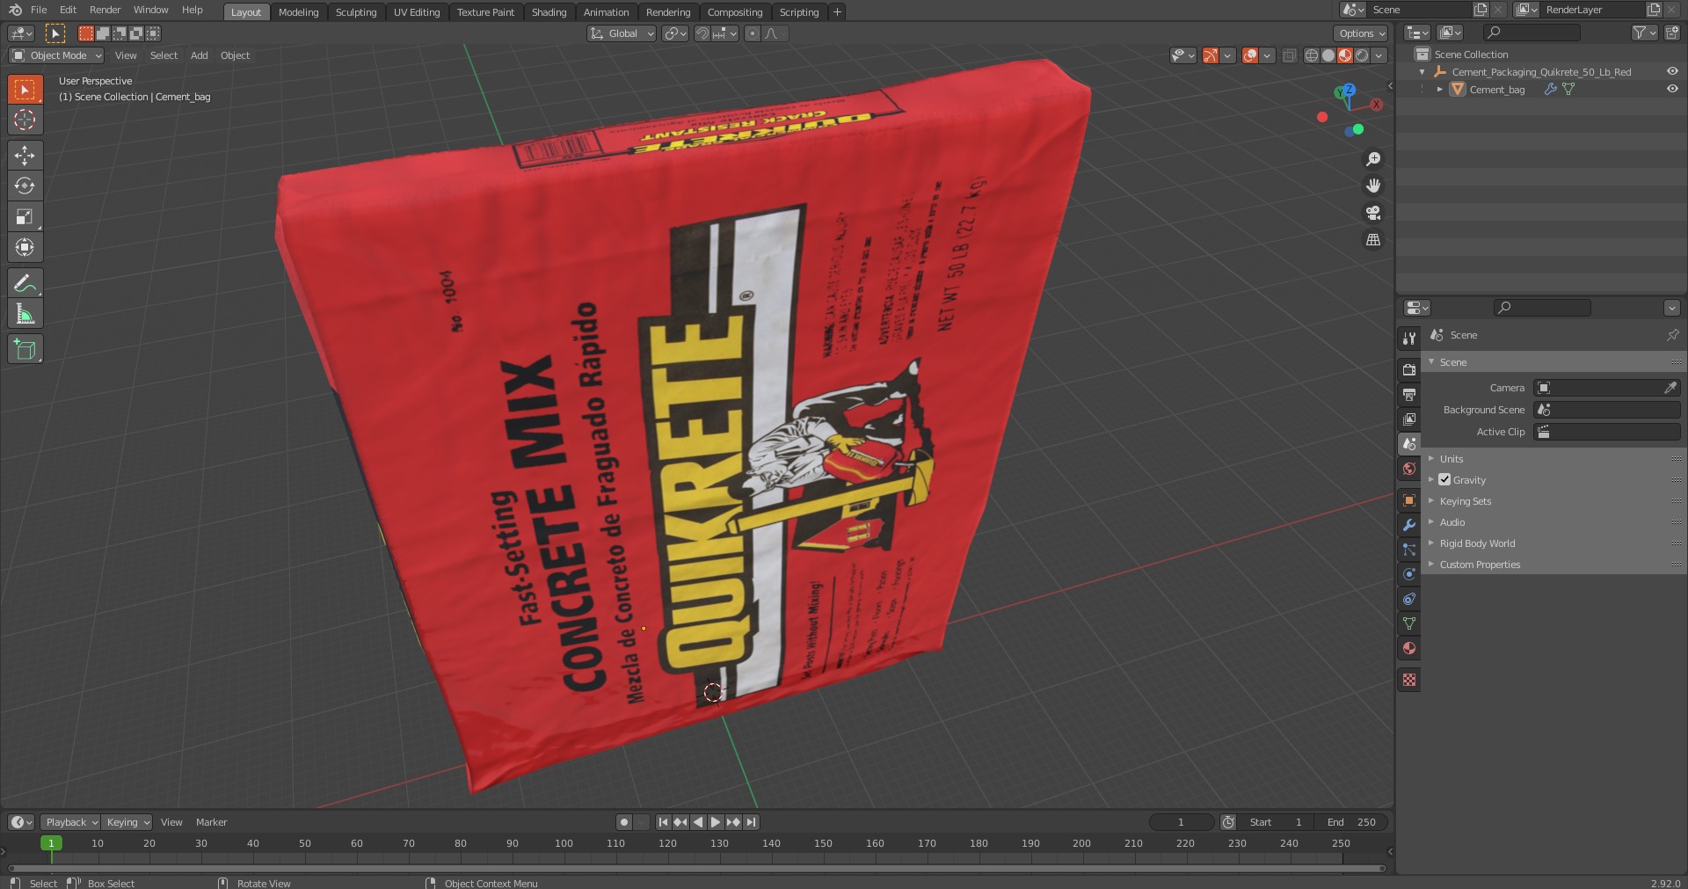
Task: Play the animation forward
Action: 716,822
